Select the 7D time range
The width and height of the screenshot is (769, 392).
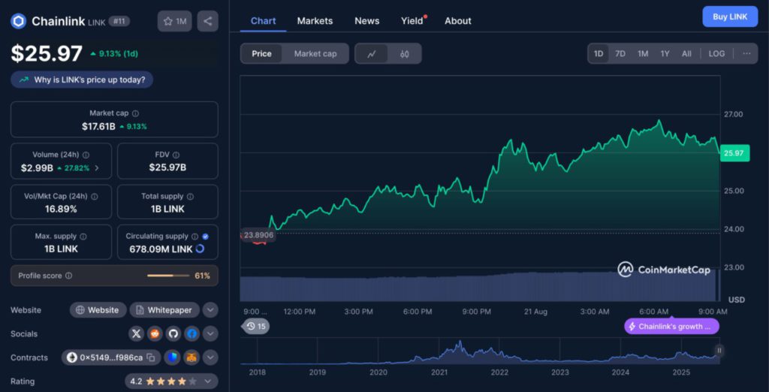[x=620, y=53]
